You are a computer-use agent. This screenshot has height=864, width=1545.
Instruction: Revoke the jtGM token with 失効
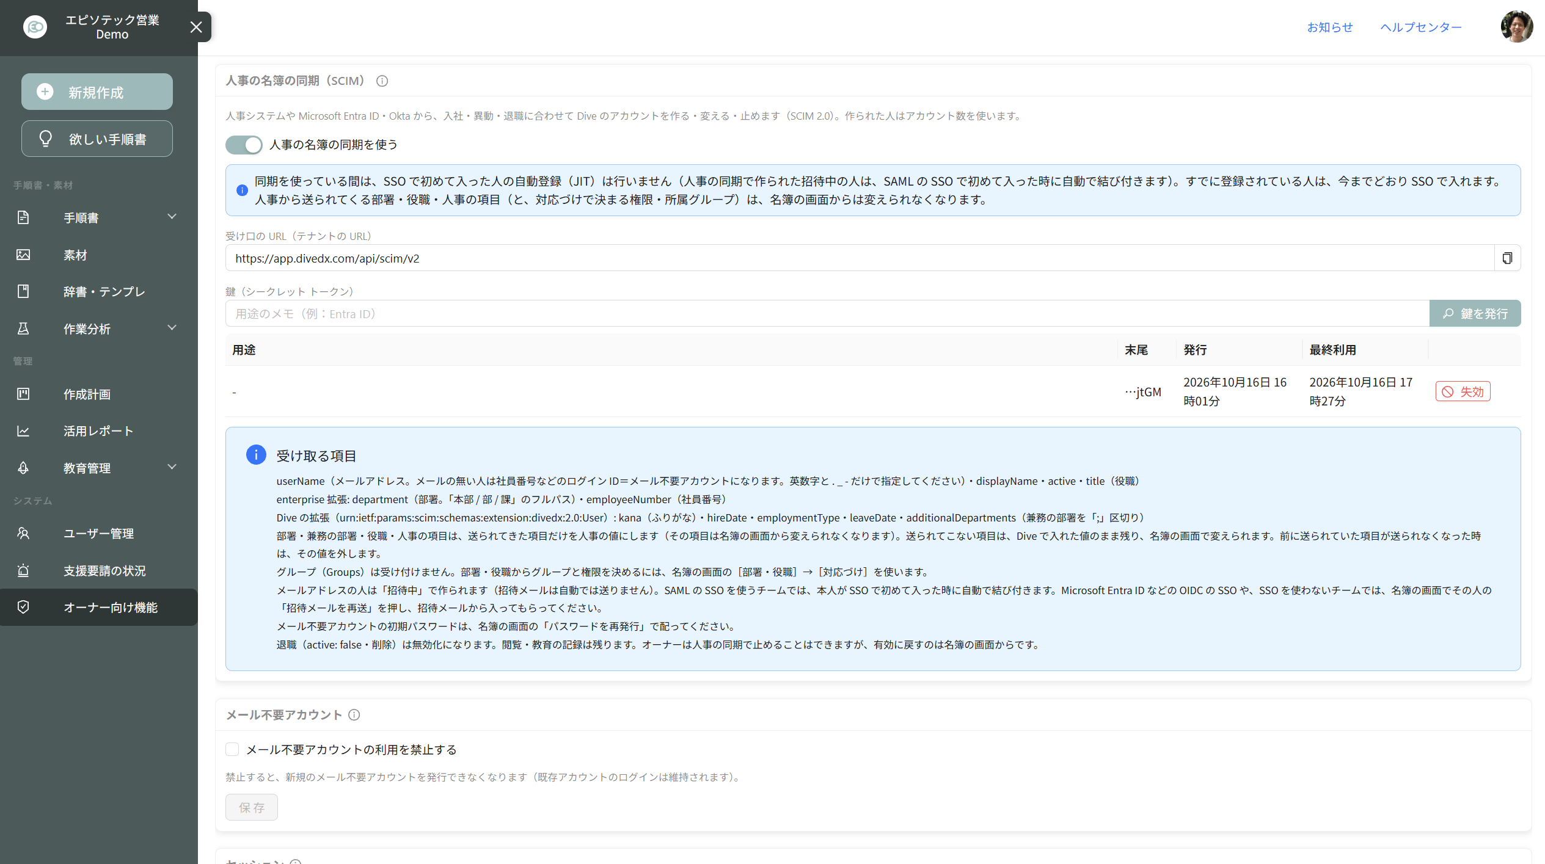tap(1463, 391)
